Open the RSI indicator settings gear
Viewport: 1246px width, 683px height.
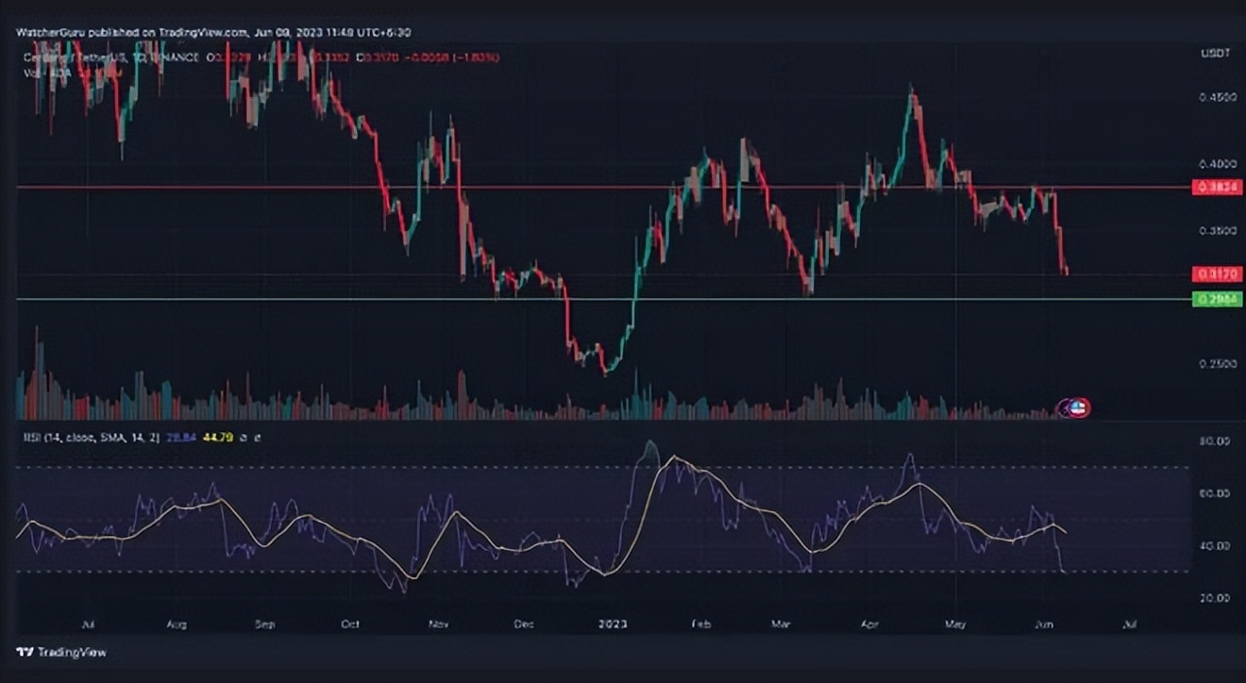258,437
